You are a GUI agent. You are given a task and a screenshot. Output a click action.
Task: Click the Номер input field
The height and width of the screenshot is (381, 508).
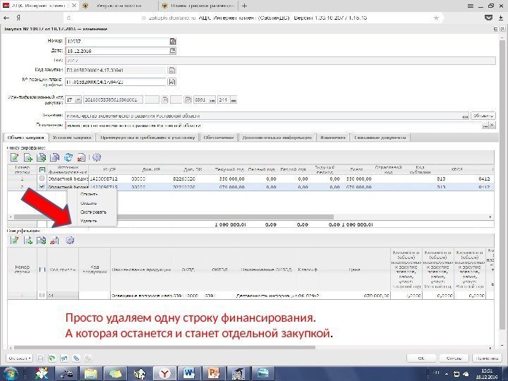click(x=116, y=41)
